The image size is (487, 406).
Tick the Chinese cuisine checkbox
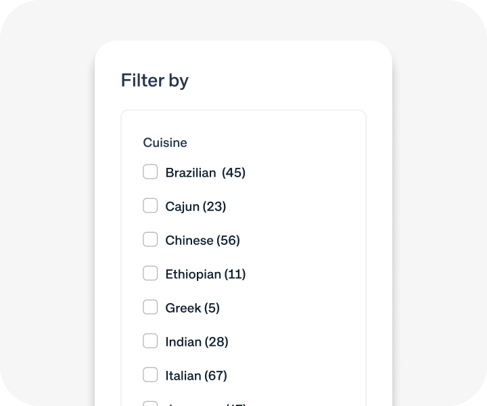(x=150, y=240)
